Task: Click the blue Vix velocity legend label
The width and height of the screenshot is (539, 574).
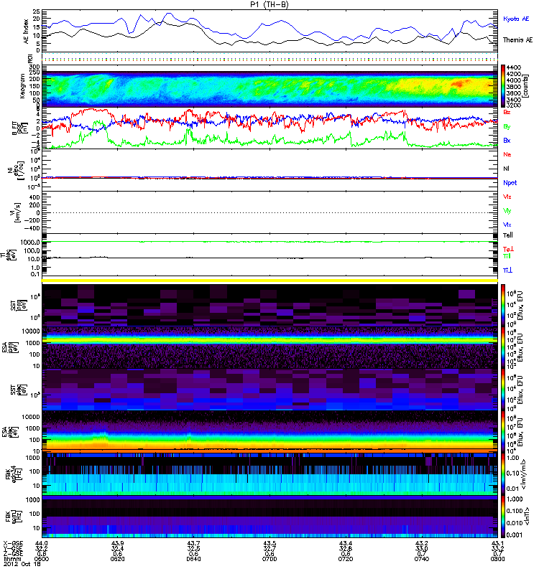Action: point(507,225)
